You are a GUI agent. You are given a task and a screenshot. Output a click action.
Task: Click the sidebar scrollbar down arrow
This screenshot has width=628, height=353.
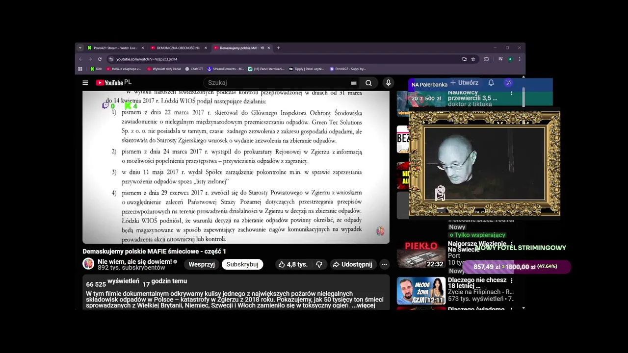523,308
